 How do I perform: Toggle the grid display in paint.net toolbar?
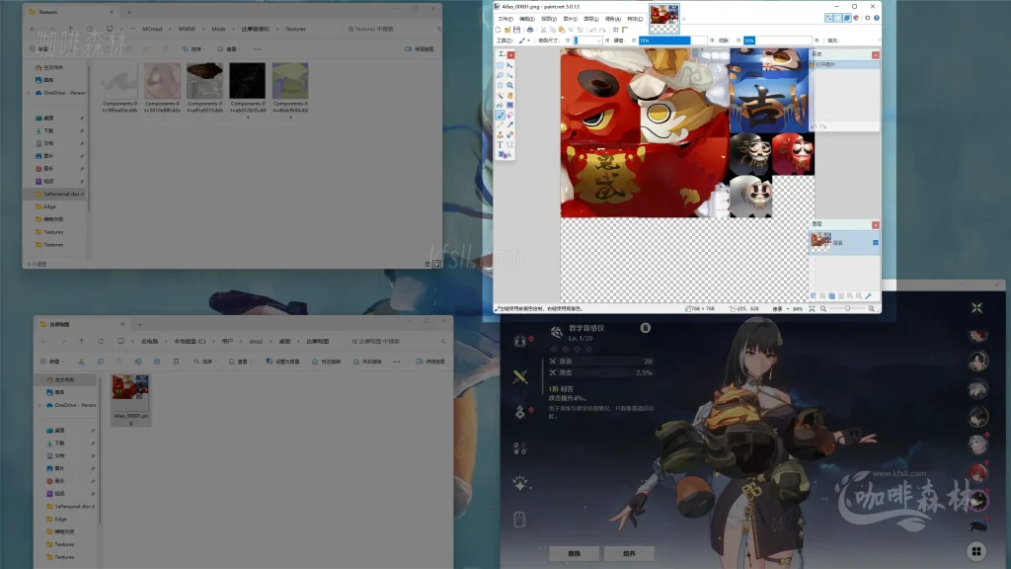(x=615, y=30)
